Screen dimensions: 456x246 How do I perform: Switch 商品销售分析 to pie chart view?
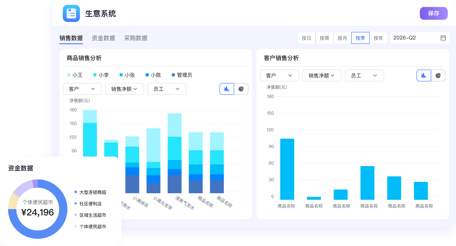click(241, 89)
